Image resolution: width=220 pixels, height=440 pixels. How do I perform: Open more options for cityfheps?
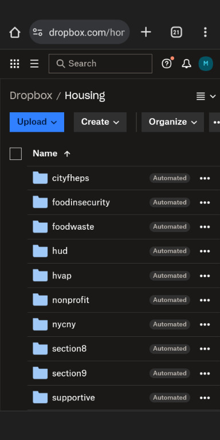click(205, 178)
